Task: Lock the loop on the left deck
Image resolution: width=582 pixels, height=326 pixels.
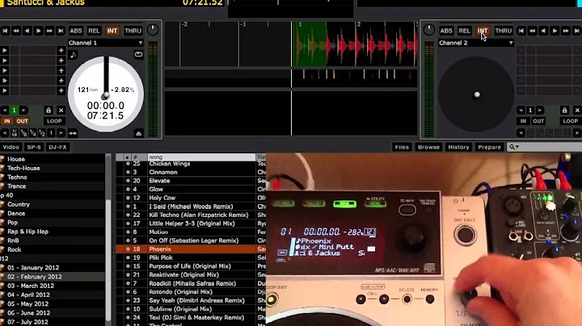Action: pyautogui.click(x=48, y=111)
